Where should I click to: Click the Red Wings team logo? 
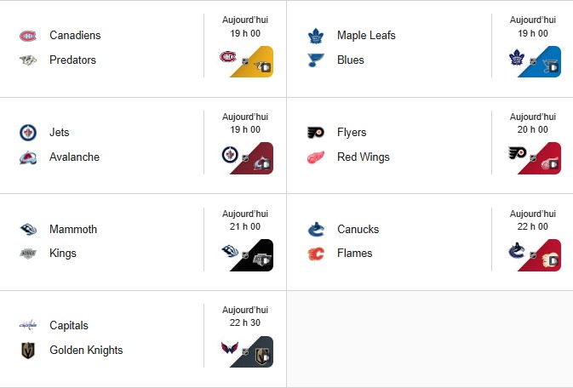click(316, 157)
